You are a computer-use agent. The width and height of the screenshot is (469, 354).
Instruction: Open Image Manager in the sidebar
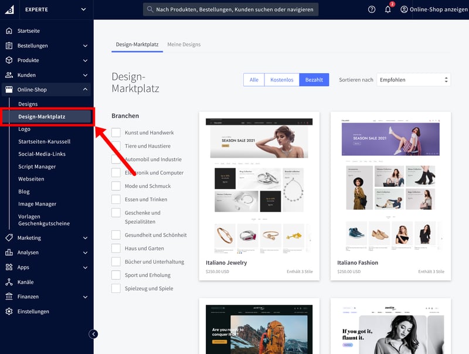click(x=37, y=204)
